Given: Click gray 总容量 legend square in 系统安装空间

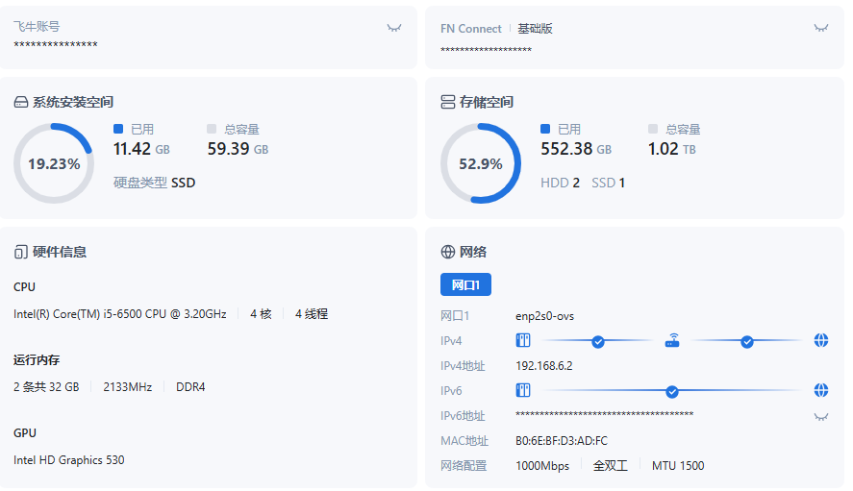Looking at the screenshot, I should (212, 129).
